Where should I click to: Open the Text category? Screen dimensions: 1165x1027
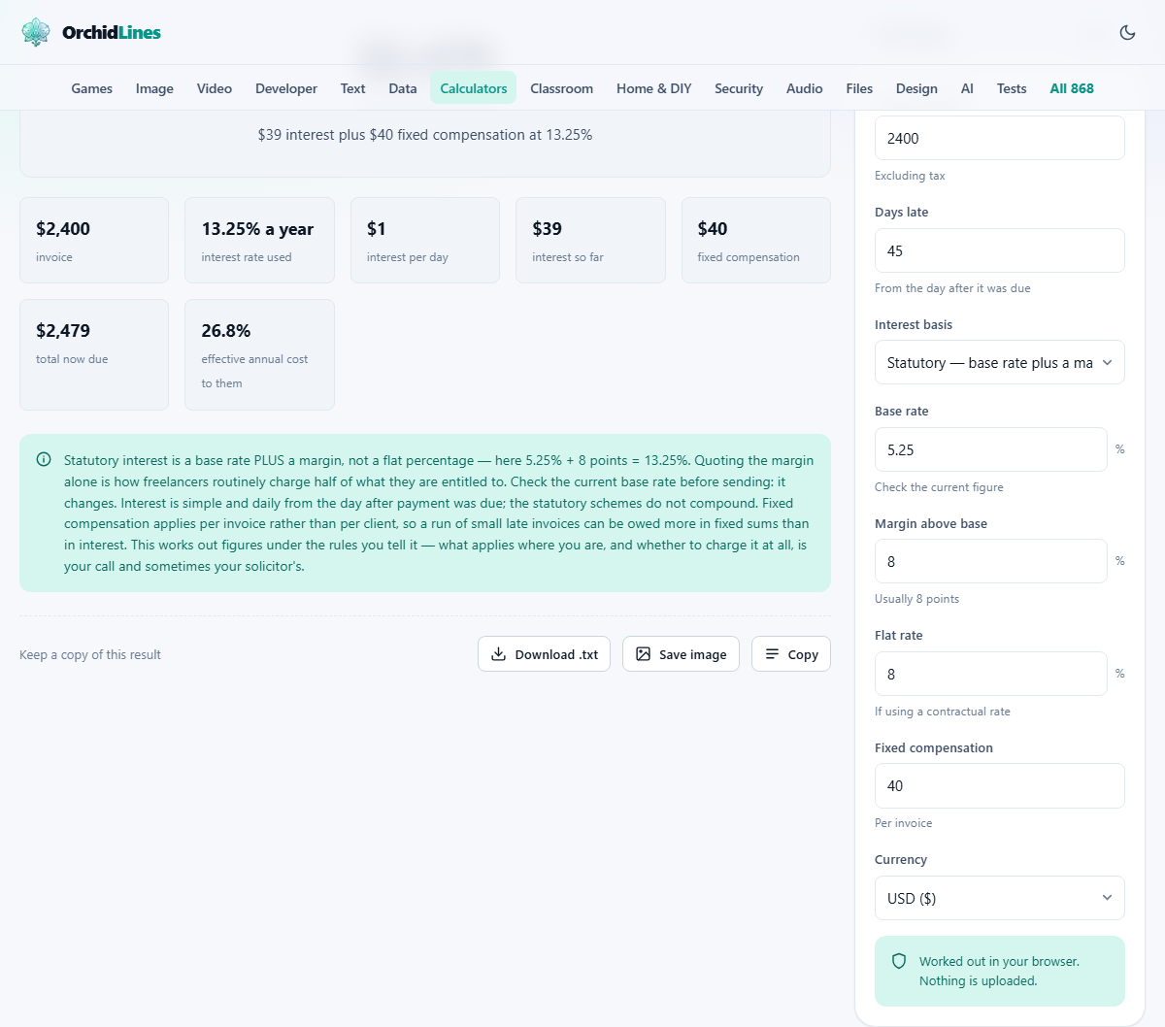[352, 88]
